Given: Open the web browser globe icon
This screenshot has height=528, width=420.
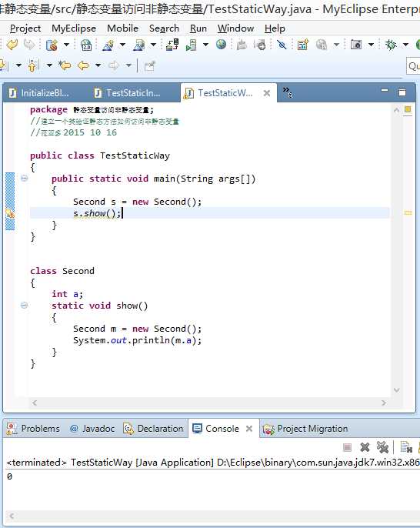Looking at the screenshot, I should pyautogui.click(x=221, y=45).
